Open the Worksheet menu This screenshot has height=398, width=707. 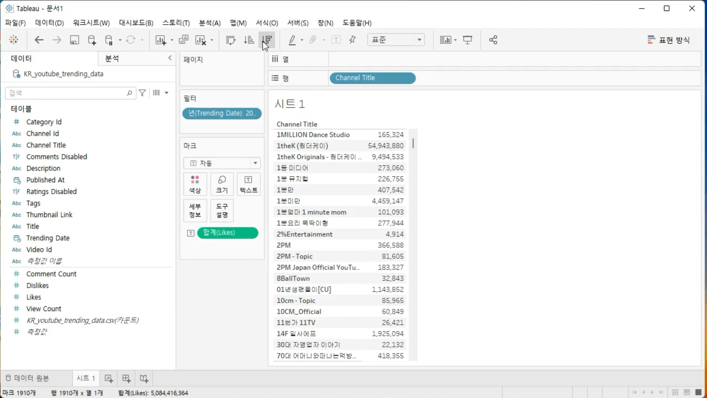tap(91, 23)
